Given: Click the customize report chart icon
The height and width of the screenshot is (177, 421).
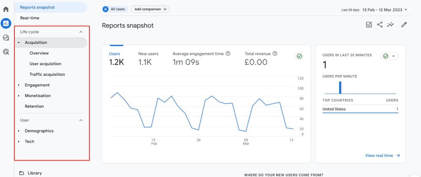Looking at the screenshot, I should click(x=369, y=25).
